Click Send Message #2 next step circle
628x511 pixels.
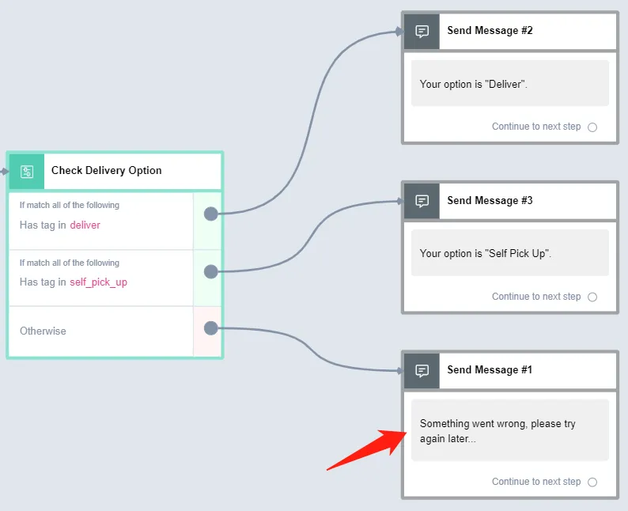592,127
